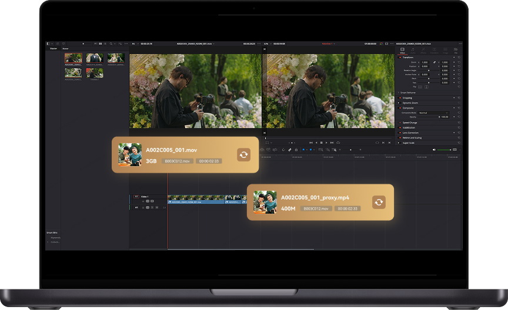Click the sync icon on the A002C005_001_proxy.mp4 card
The height and width of the screenshot is (310, 508).
379,203
